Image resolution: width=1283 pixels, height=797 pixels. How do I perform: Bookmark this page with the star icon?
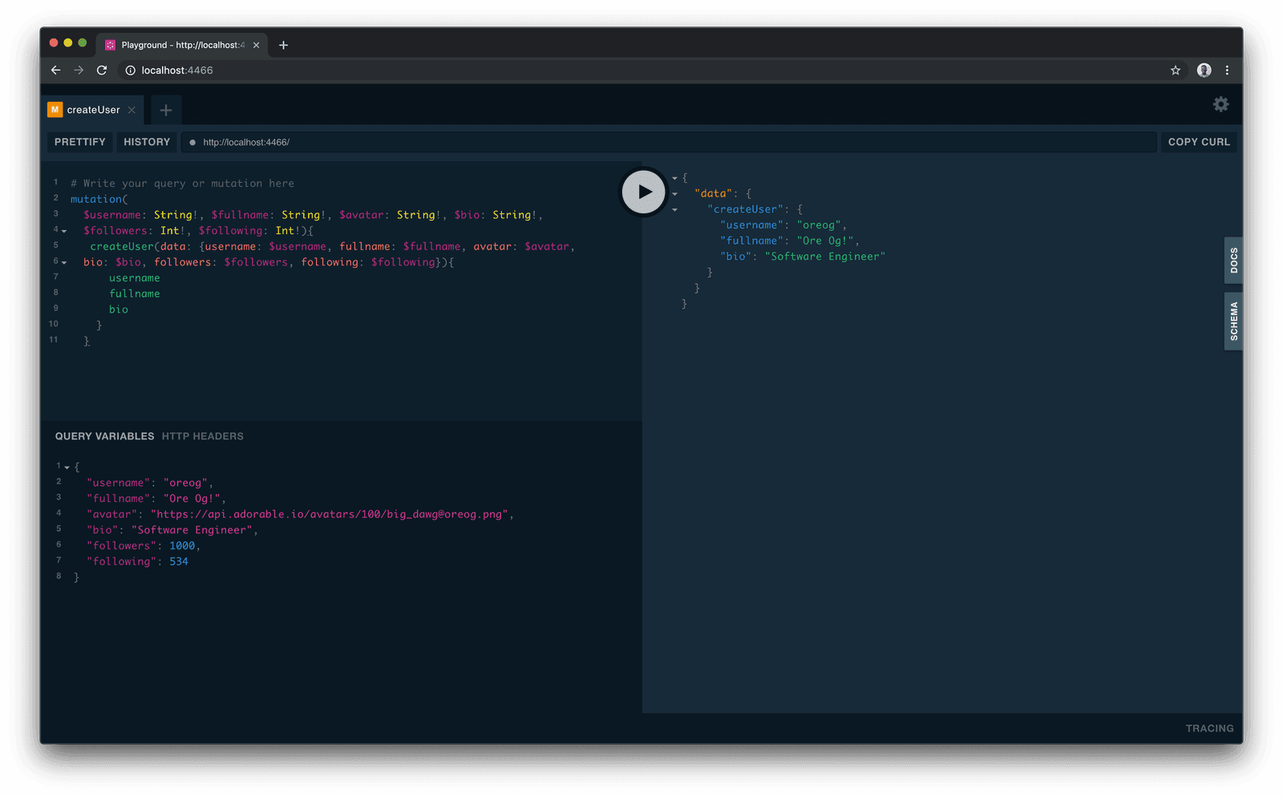(x=1175, y=71)
